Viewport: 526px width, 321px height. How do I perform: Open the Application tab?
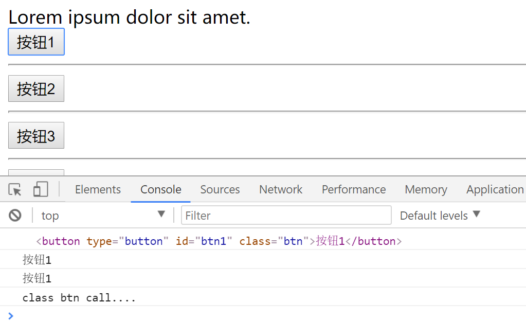[495, 190]
